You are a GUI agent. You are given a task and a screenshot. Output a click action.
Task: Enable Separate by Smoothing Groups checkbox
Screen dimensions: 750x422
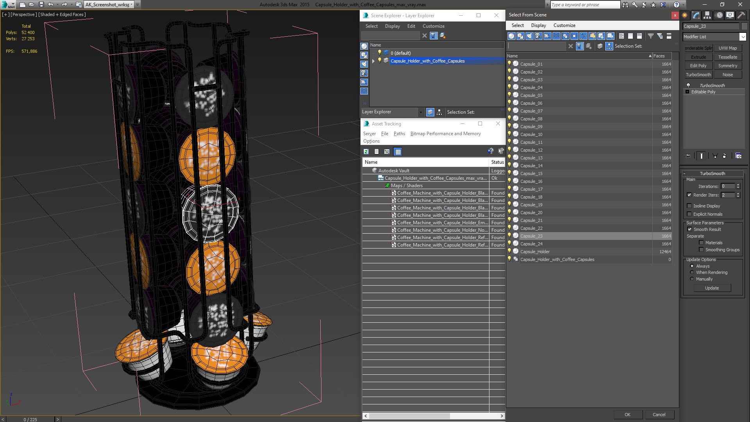[701, 250]
